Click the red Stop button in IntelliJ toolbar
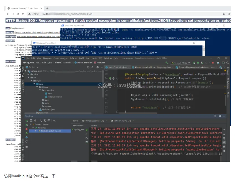Viewport: 235px width, 185px height. coord(213,63)
